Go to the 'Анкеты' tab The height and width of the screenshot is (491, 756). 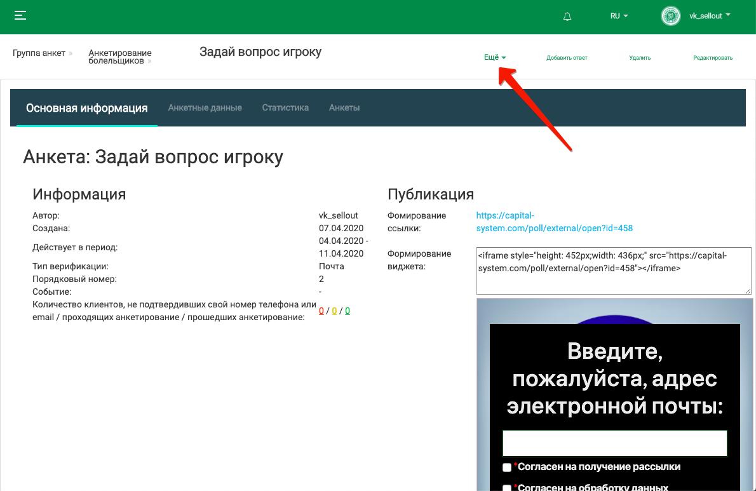[344, 108]
